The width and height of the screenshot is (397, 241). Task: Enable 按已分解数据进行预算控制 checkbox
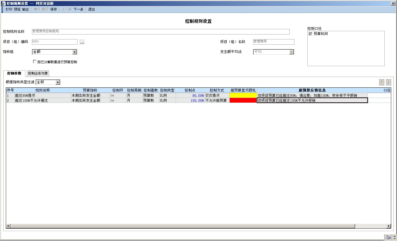[x=35, y=62]
